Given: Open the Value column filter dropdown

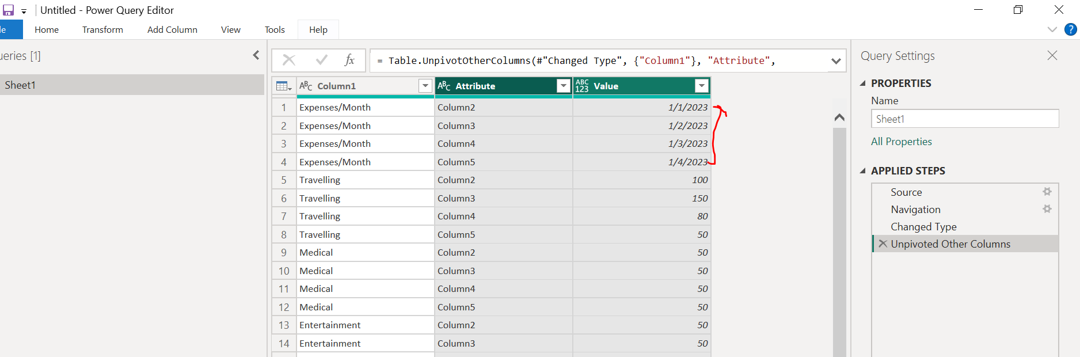Looking at the screenshot, I should [x=701, y=86].
